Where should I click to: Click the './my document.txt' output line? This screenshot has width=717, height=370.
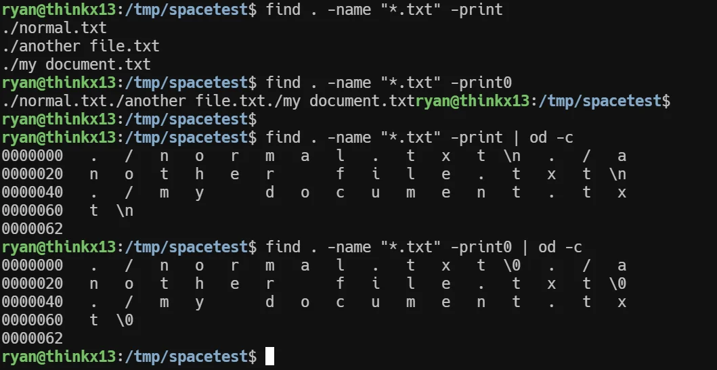pyautogui.click(x=76, y=65)
